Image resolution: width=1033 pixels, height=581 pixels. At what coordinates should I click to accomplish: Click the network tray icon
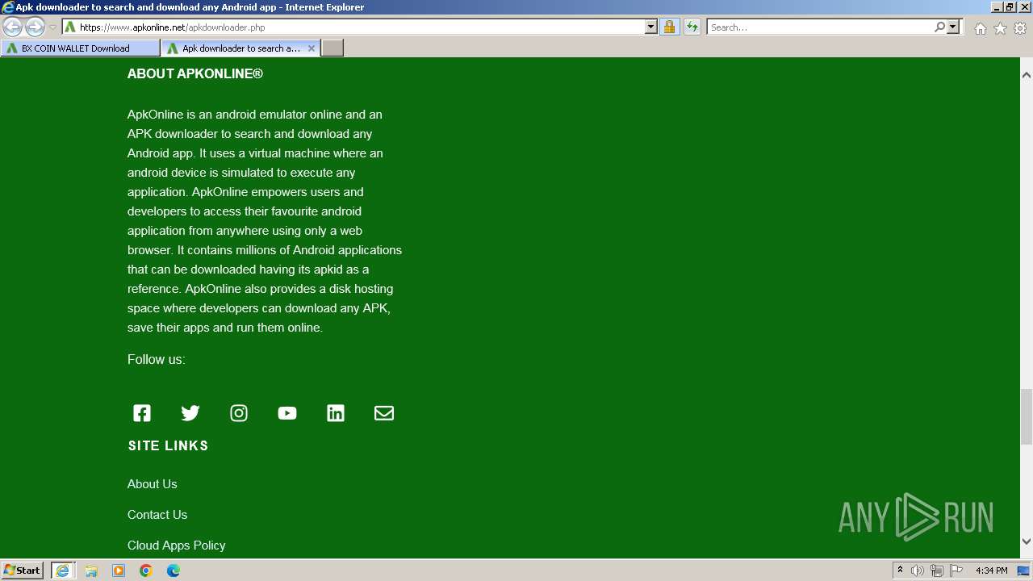click(x=937, y=571)
